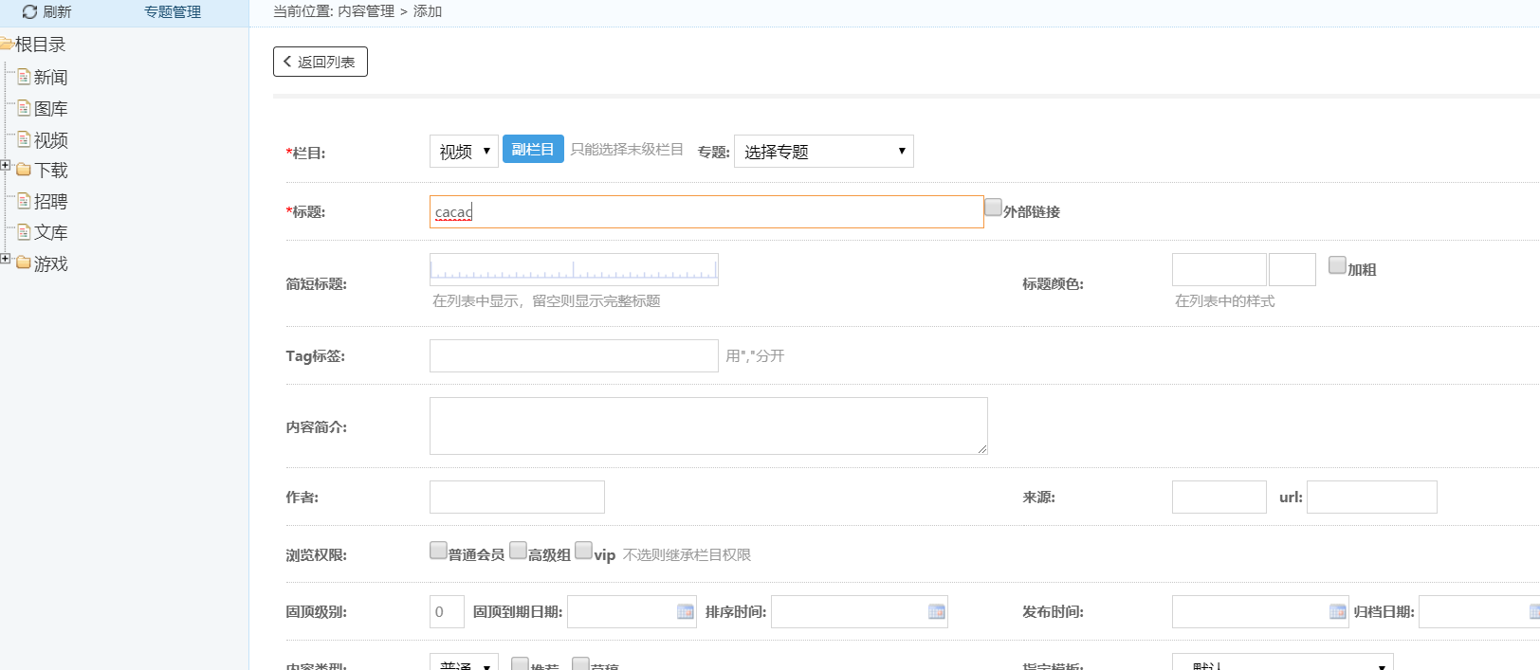Viewport: 1540px width, 670px height.
Task: Open the title color picker box
Action: [x=1292, y=270]
